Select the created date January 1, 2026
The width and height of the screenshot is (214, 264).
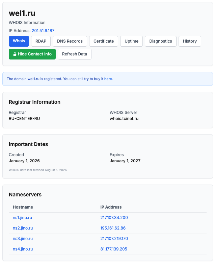click(x=24, y=161)
